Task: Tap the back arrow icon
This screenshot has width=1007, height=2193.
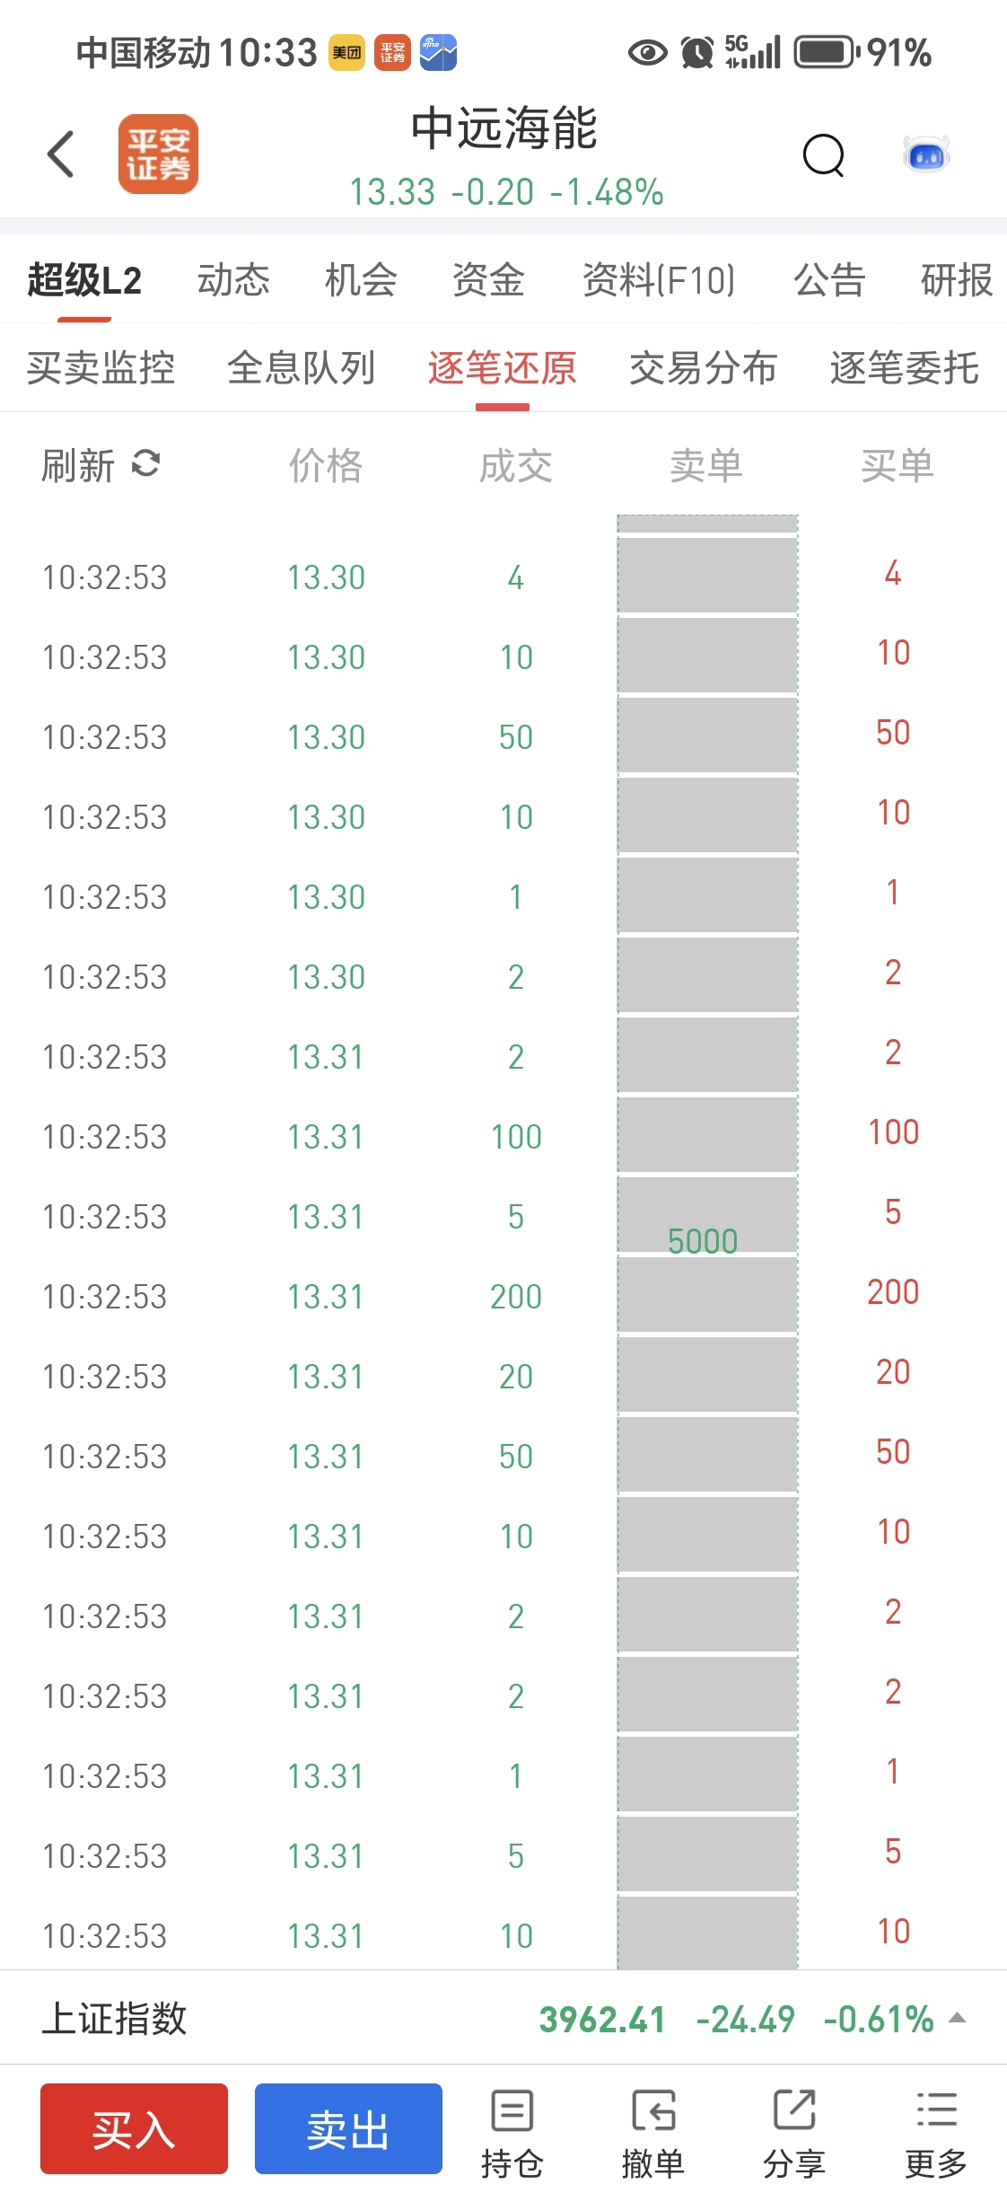Action: point(60,154)
